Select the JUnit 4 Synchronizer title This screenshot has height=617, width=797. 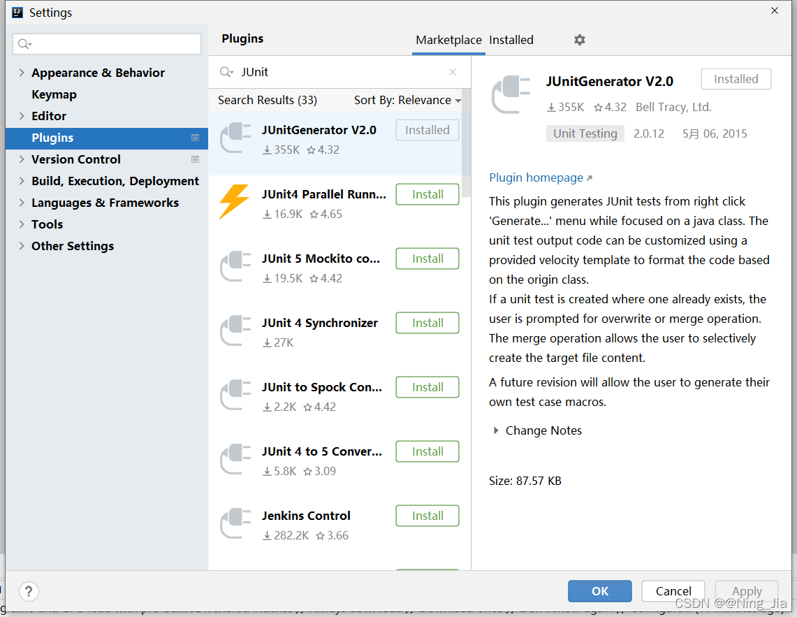tap(320, 323)
